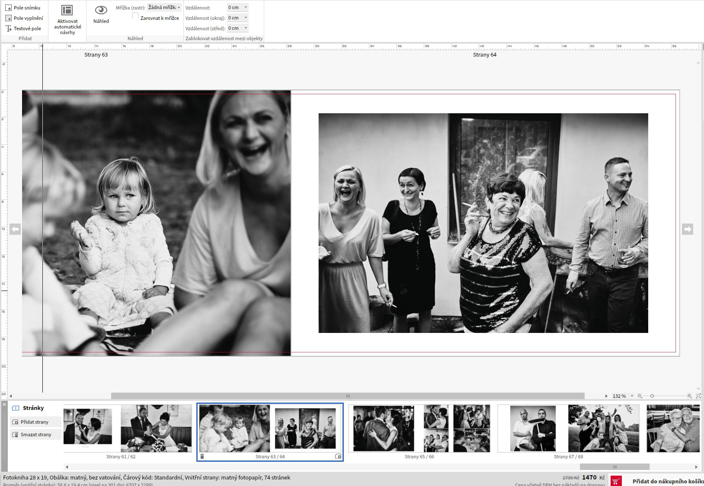This screenshot has width=704, height=486.
Task: Click the price text 1470 Kč
Action: coord(593,477)
